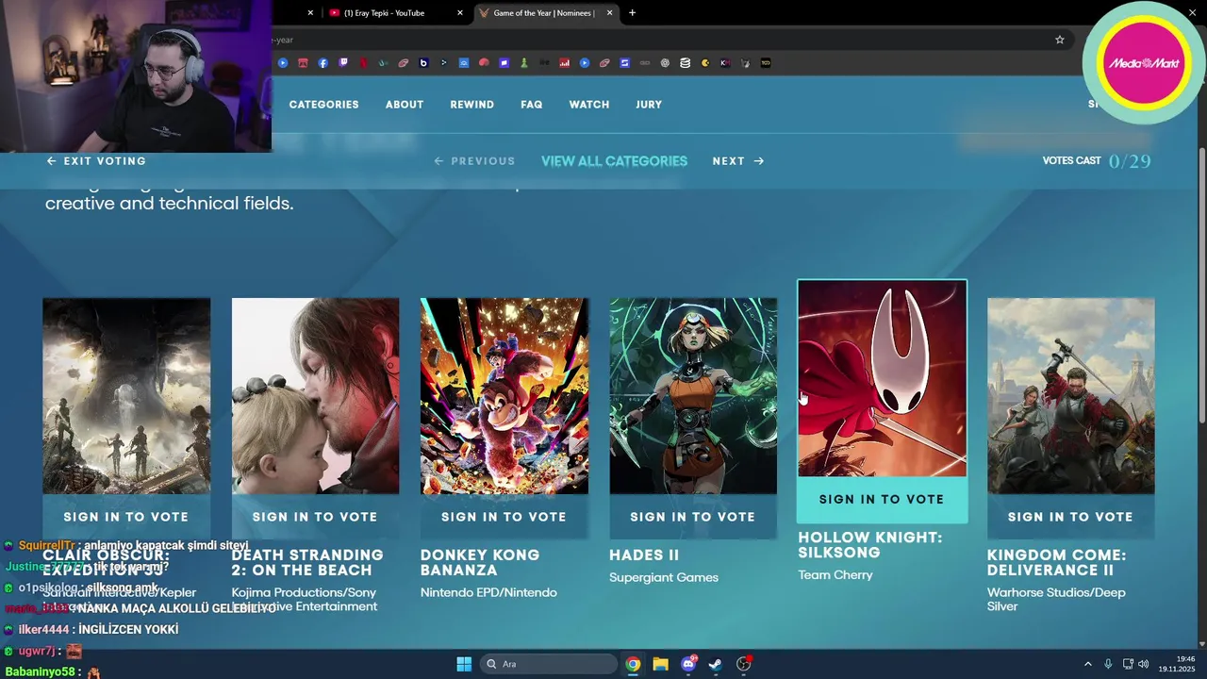Click the Warhorse Studios/Deep Silver text
Image resolution: width=1207 pixels, height=679 pixels.
(1056, 599)
